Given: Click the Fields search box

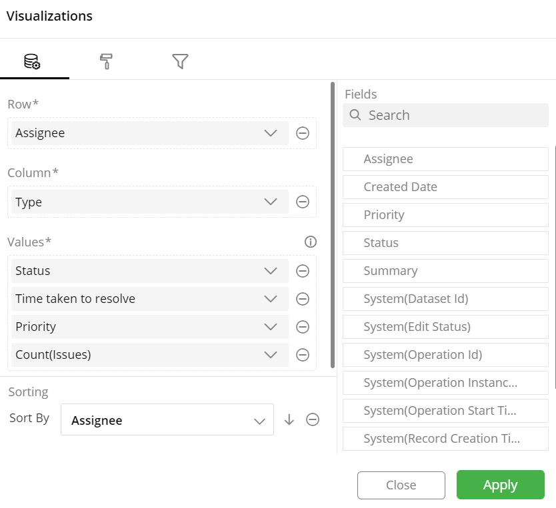Looking at the screenshot, I should pos(445,115).
